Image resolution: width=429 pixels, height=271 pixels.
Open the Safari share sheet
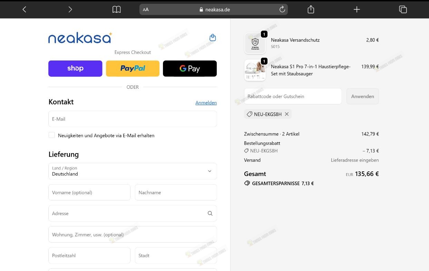click(x=311, y=9)
